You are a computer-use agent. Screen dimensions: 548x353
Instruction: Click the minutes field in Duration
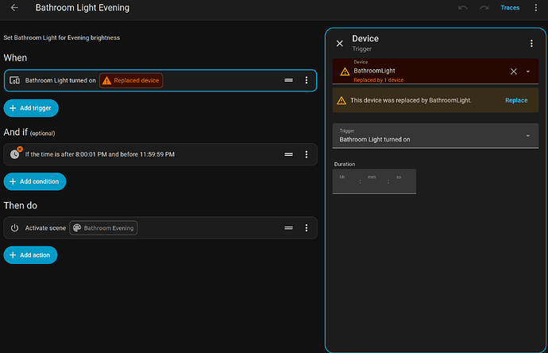(373, 181)
